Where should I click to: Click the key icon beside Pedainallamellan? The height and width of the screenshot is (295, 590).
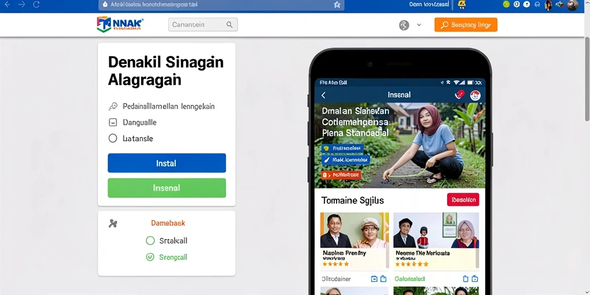pyautogui.click(x=113, y=107)
